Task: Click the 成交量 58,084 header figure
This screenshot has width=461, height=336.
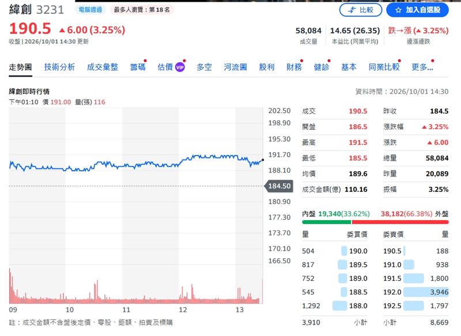Action: coord(308,31)
